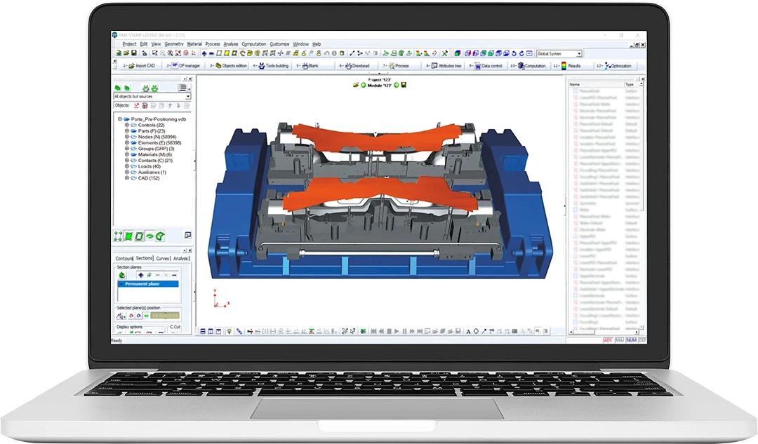Image resolution: width=758 pixels, height=444 pixels.
Task: Expand the Materials (M) (6) node
Action: [127, 154]
